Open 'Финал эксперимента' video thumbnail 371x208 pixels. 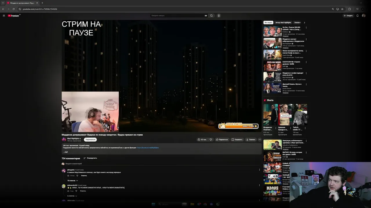(x=272, y=55)
